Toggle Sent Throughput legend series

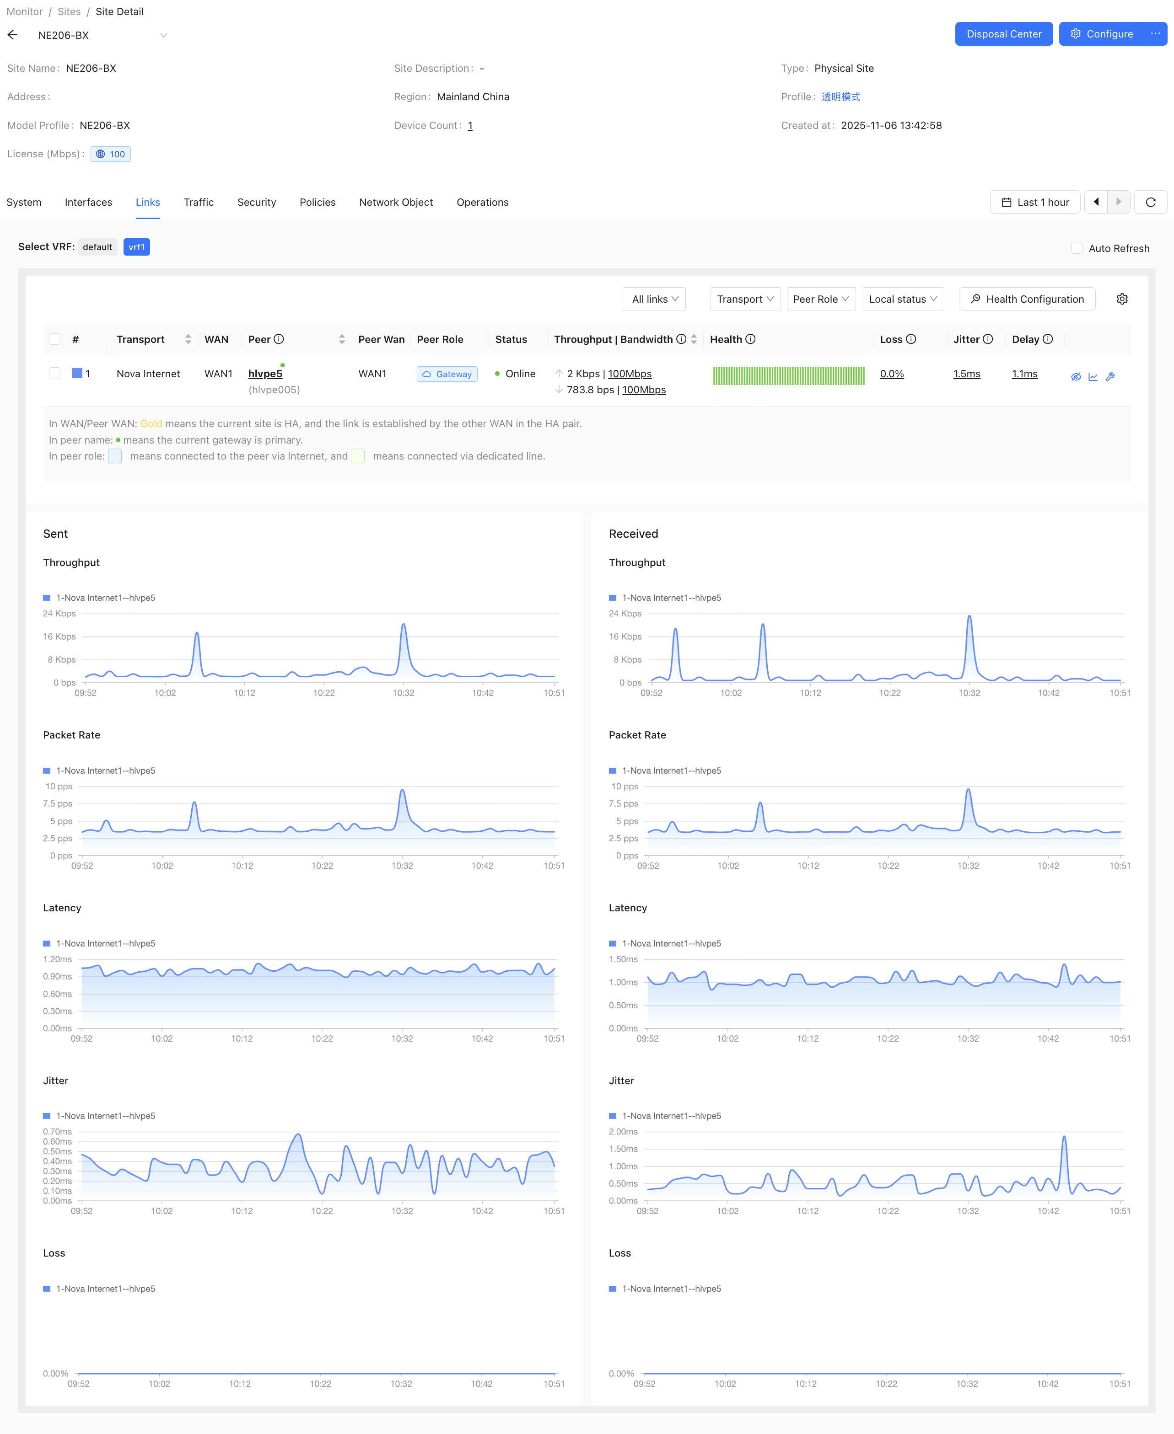point(99,598)
